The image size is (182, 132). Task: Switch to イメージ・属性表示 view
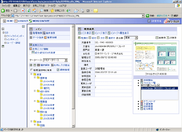[x=118, y=33]
